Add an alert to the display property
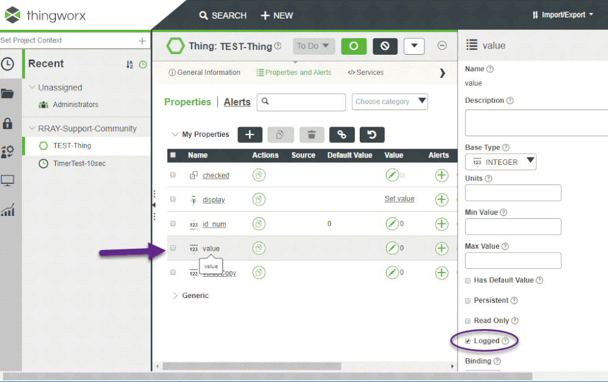The height and width of the screenshot is (382, 608). 442,200
